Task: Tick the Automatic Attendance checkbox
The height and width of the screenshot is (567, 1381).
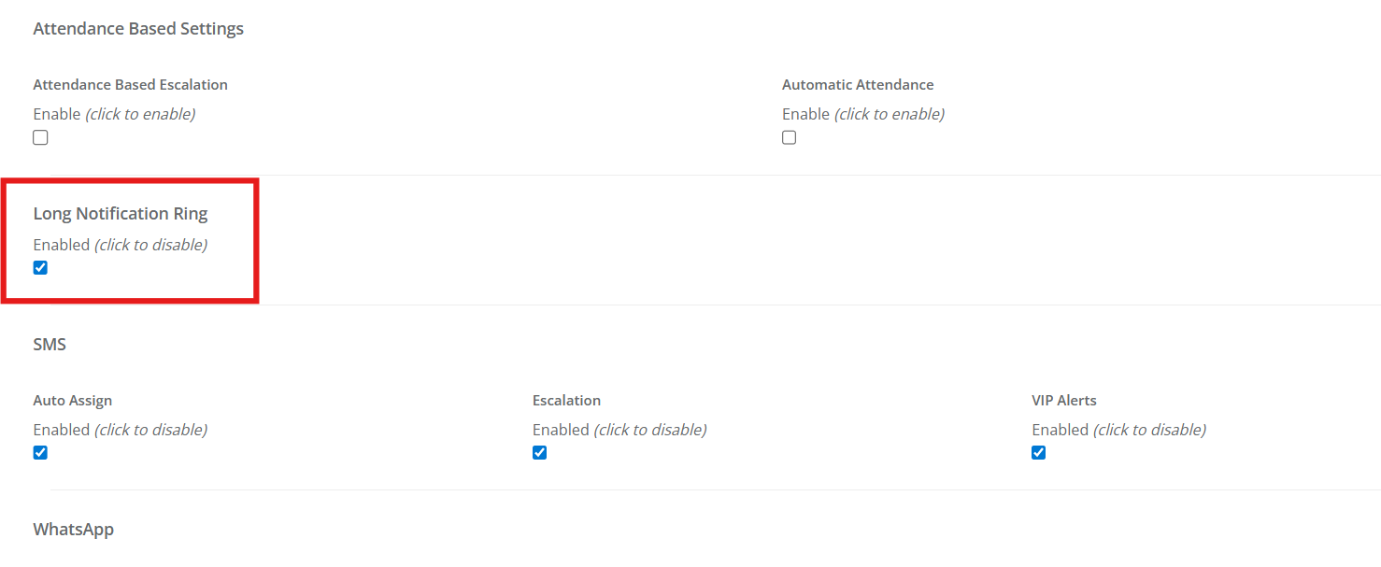Action: coord(790,138)
